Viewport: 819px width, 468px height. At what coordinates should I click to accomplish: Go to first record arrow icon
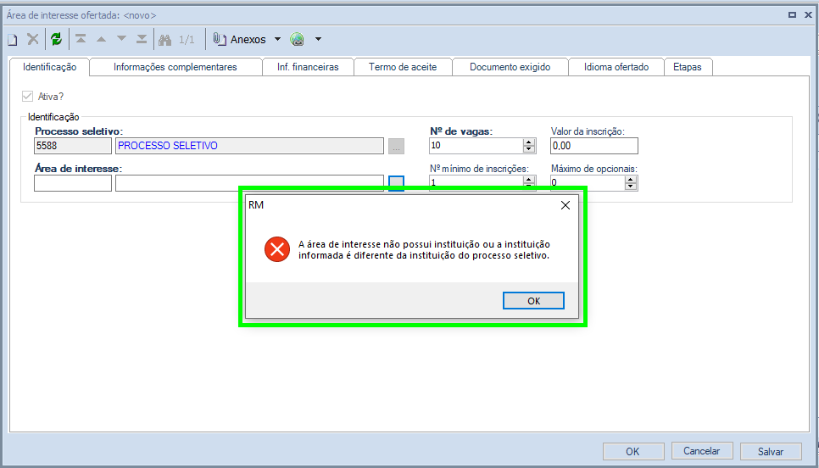coord(81,39)
